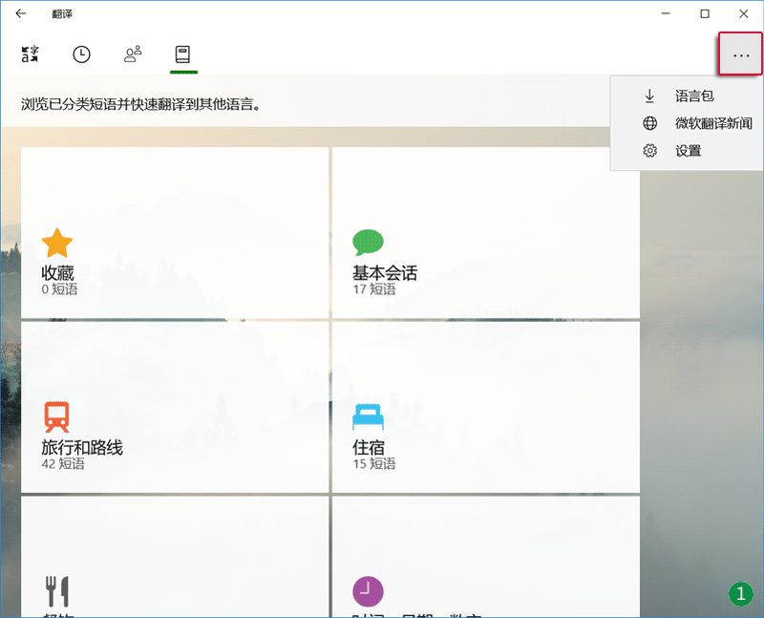This screenshot has height=618, width=764.
Task: Close the 翻译 window
Action: 744,13
